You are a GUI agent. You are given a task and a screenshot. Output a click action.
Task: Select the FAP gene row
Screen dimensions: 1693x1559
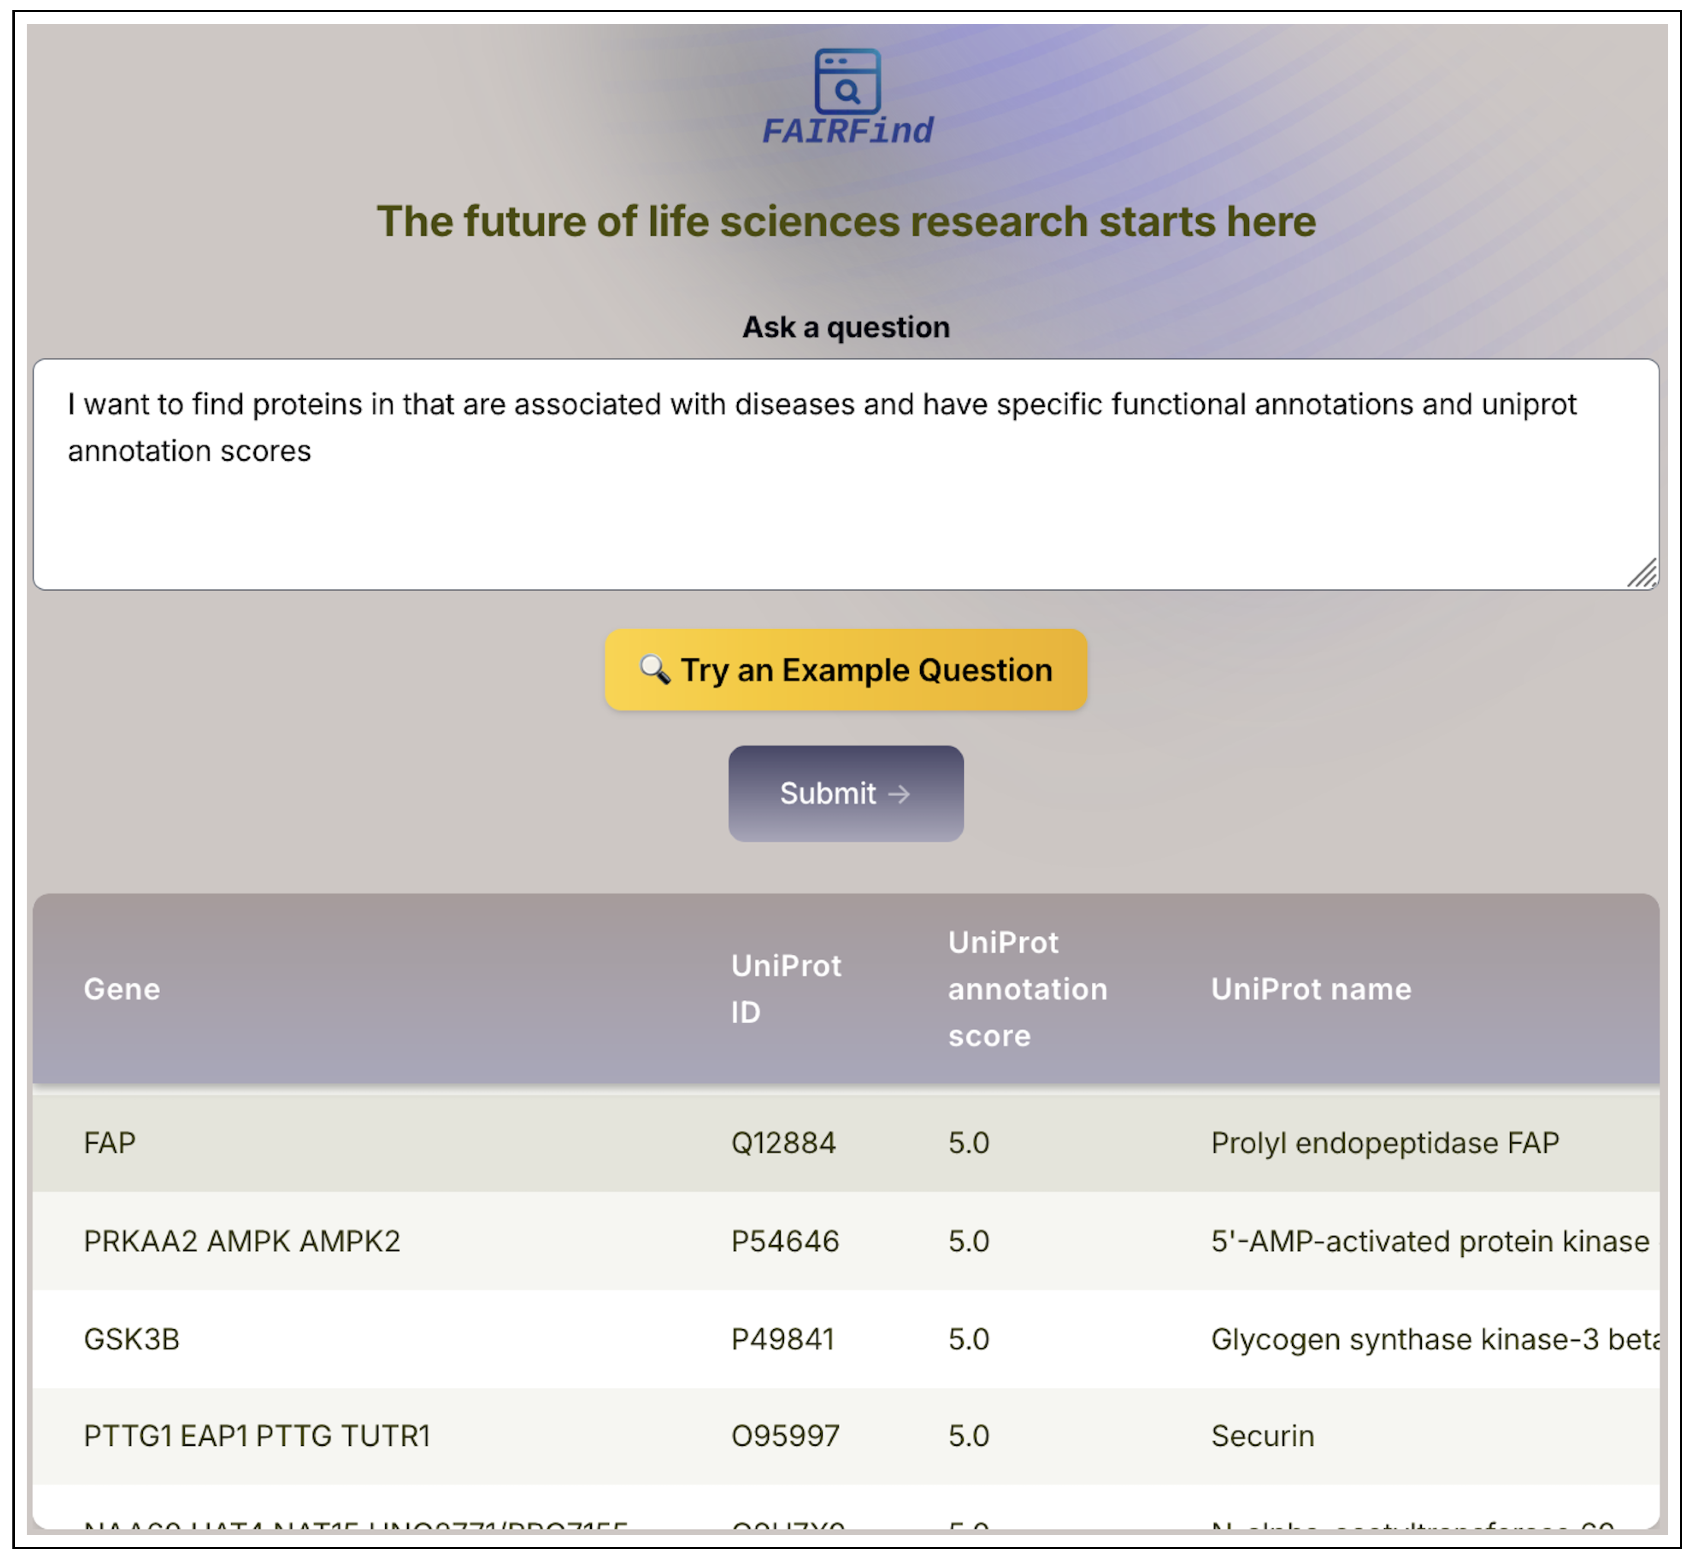tap(110, 1142)
